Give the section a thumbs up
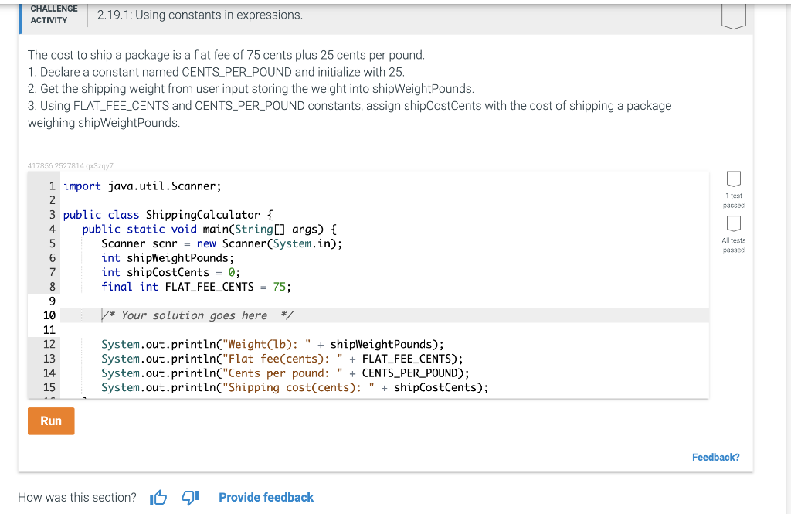Screen dimensions: 791x514 click(158, 497)
